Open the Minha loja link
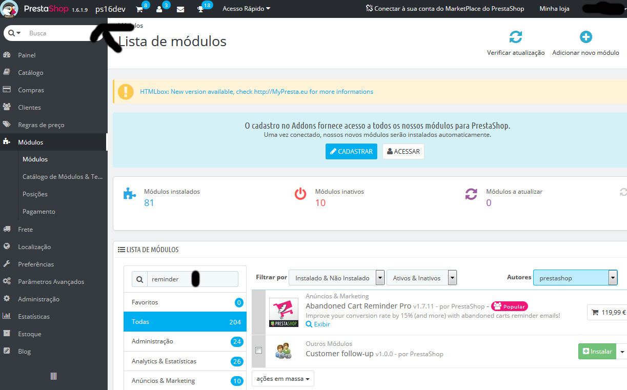Screen dimensions: 627x390 coord(554,9)
